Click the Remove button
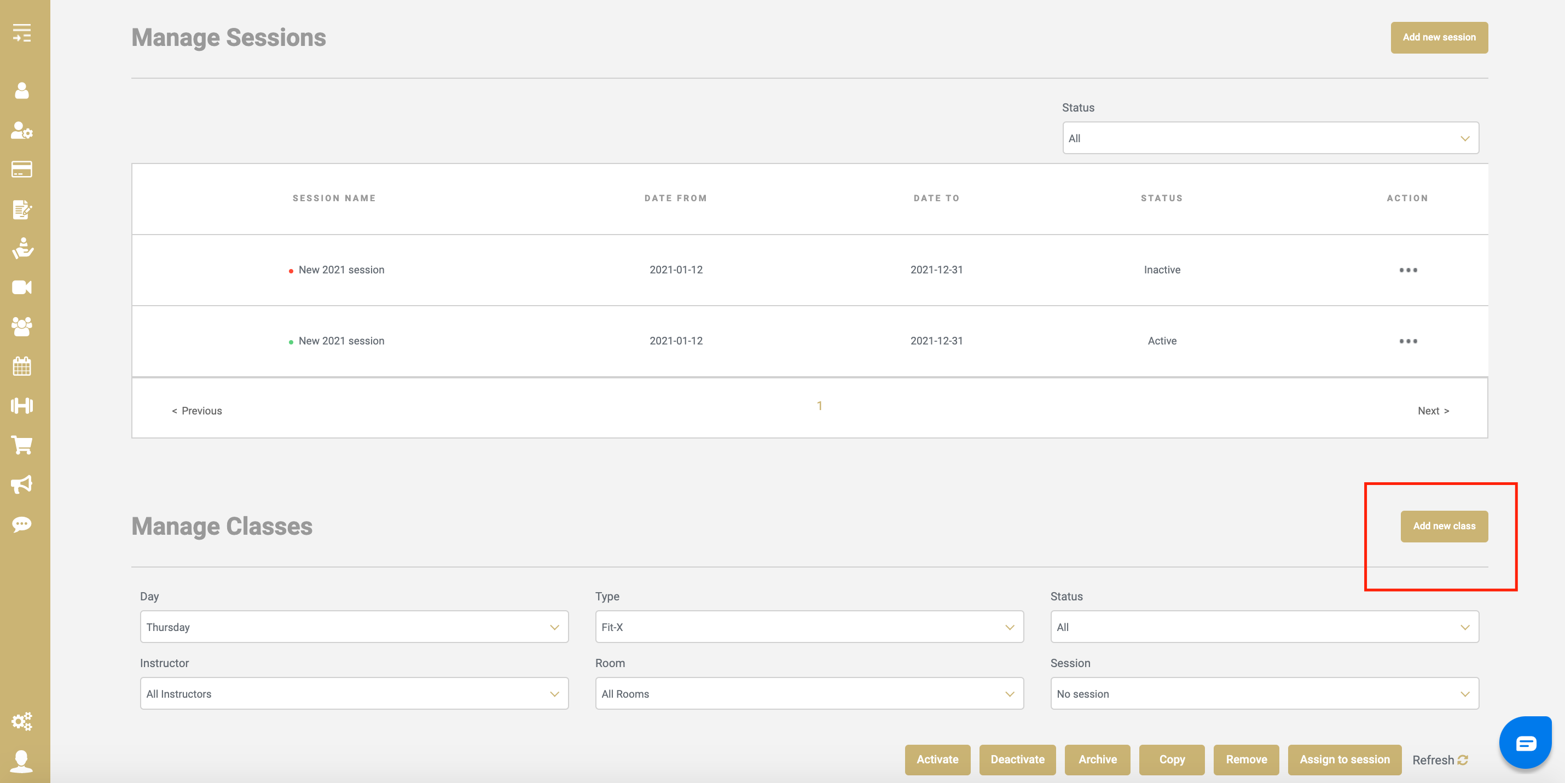This screenshot has height=783, width=1565. (1246, 760)
